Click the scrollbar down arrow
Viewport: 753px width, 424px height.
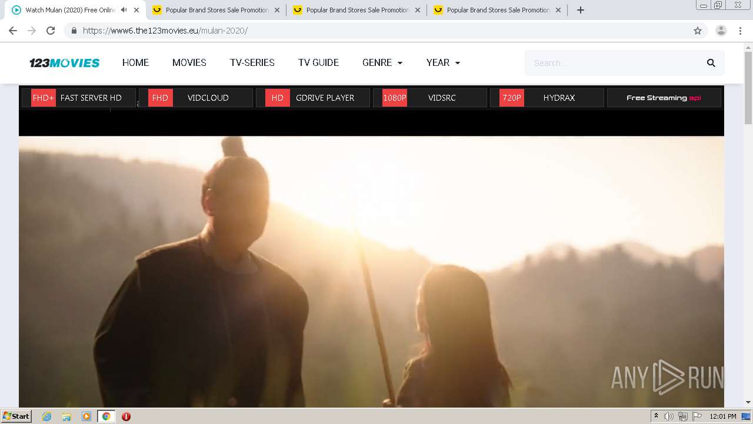748,402
